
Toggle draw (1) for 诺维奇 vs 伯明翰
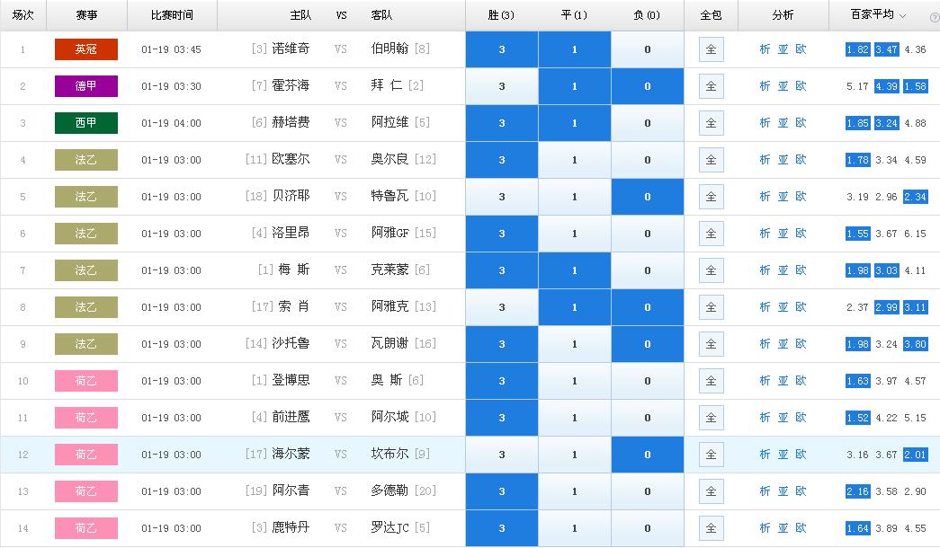(x=574, y=49)
